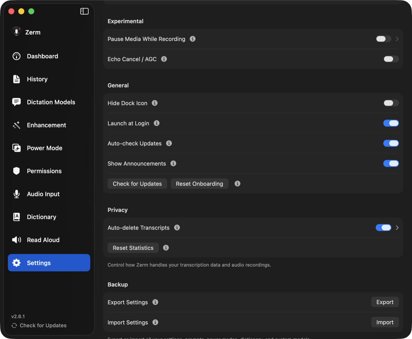This screenshot has width=412, height=339.
Task: Show info for Auto-check Updates
Action: 169,143
